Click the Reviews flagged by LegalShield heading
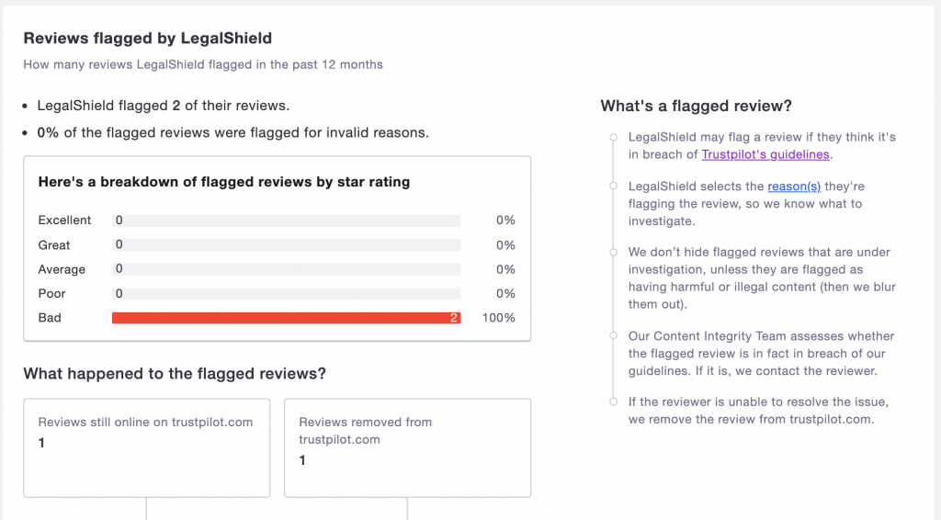The image size is (941, 520). [148, 39]
